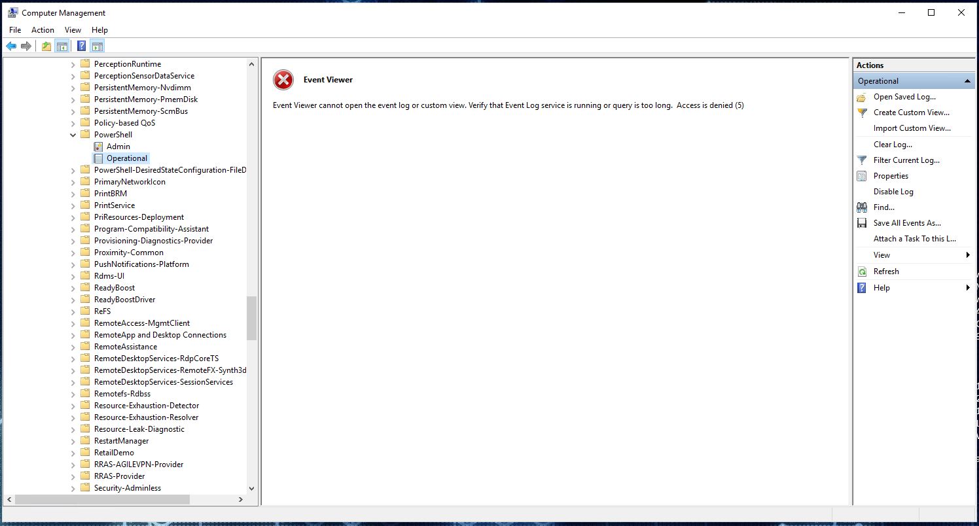
Task: Click the Filter Current Log funnel icon
Action: click(861, 160)
